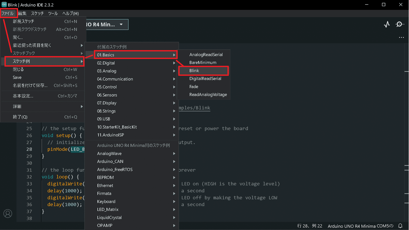Click the three-dot tab options icon

tap(401, 37)
